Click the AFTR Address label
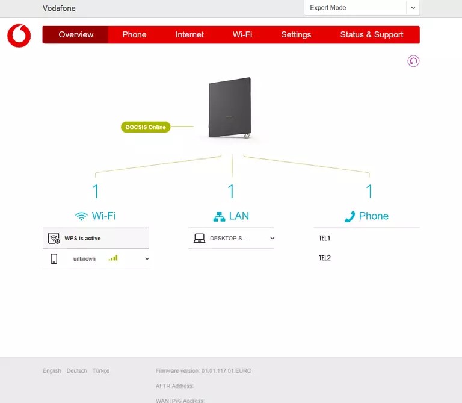 [x=174, y=386]
